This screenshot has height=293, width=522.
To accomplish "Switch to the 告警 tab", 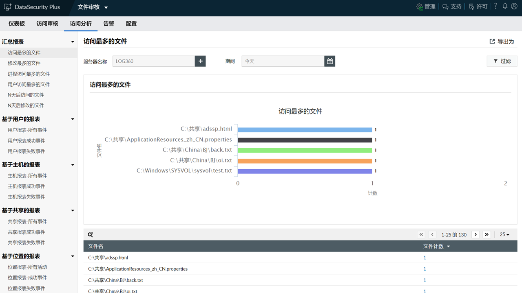I will pos(108,24).
